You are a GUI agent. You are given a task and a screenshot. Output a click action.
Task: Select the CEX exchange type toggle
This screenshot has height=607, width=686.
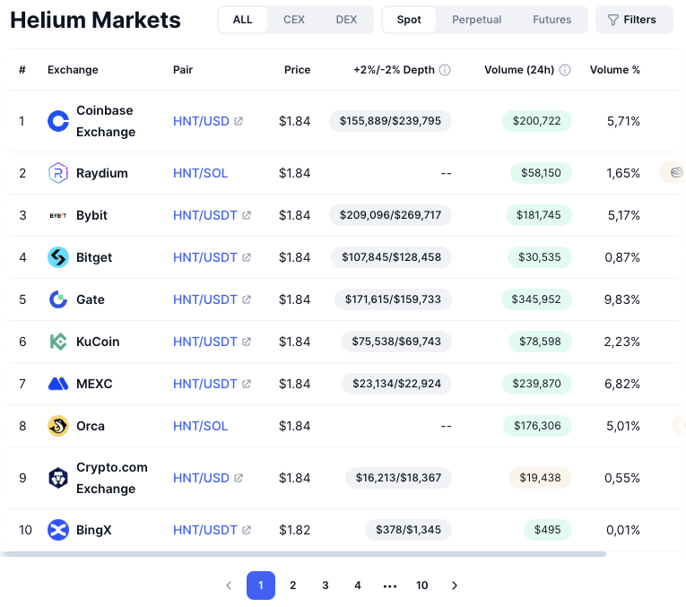click(x=293, y=20)
